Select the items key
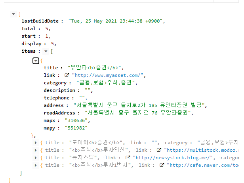 point(29,51)
